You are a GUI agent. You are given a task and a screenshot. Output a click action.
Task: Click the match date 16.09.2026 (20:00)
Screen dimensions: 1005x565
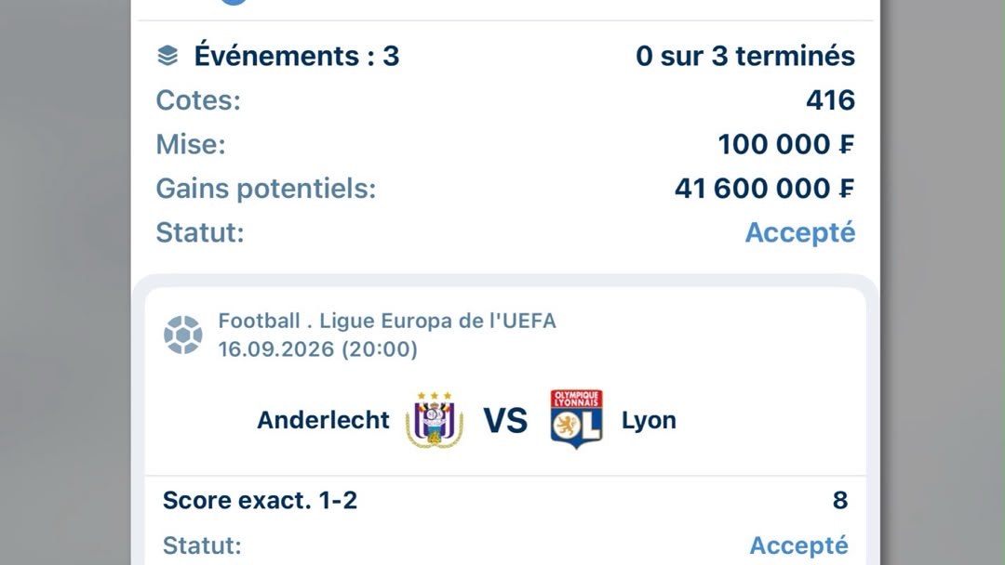click(x=318, y=349)
